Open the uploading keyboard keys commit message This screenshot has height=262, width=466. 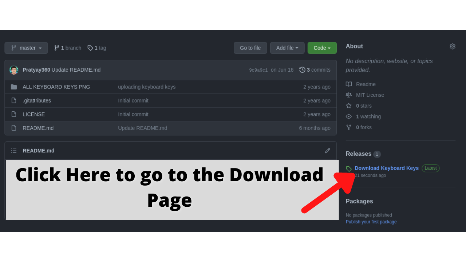[x=147, y=87]
